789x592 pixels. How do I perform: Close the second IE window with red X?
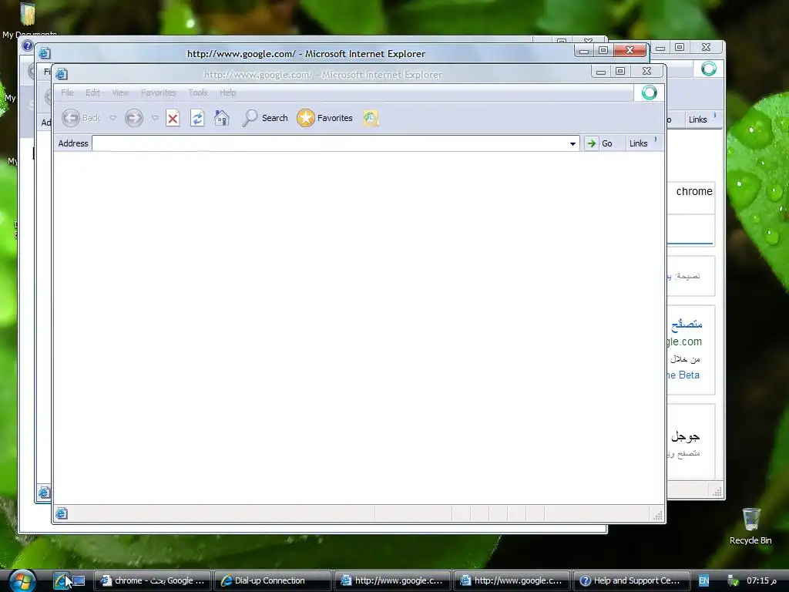pos(630,50)
